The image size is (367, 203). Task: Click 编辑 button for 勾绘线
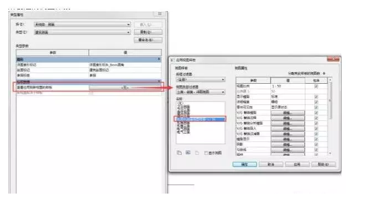(288, 150)
